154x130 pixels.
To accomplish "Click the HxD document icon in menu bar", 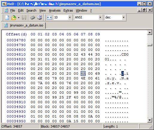I will pos(6,10).
